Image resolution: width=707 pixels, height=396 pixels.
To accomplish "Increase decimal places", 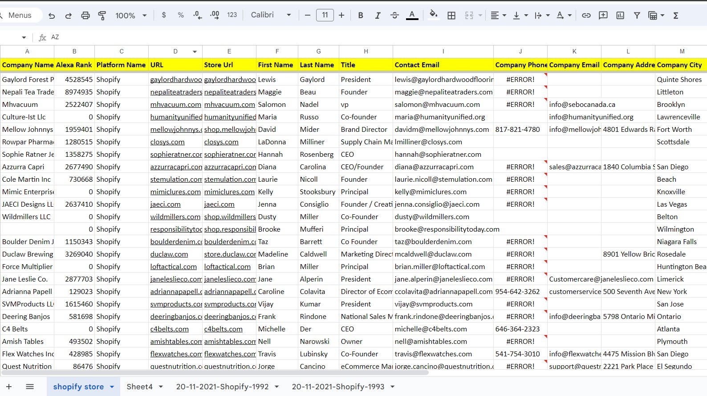I will click(215, 15).
